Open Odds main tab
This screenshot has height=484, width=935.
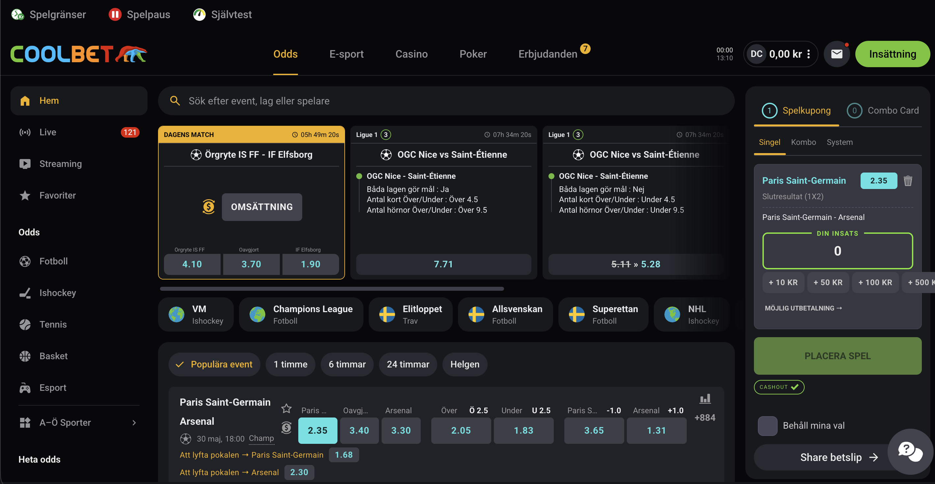[x=285, y=54]
